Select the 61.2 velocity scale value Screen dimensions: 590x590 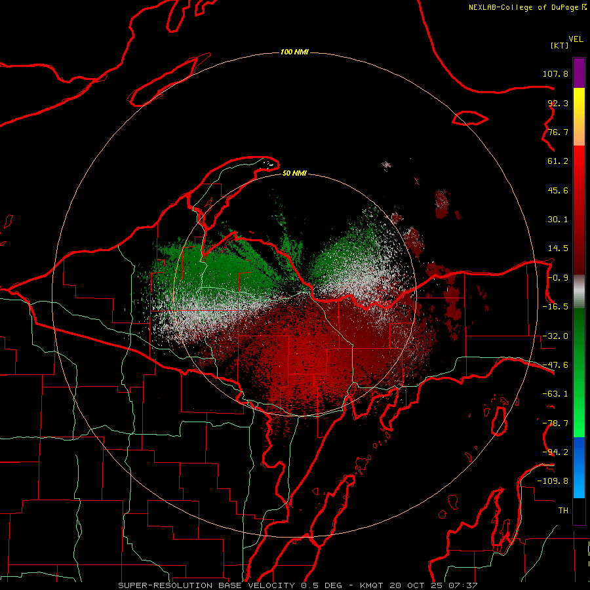click(558, 161)
